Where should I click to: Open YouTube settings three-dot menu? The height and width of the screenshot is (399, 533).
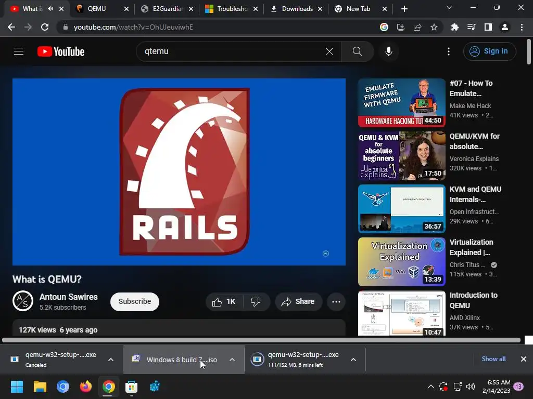click(x=448, y=51)
